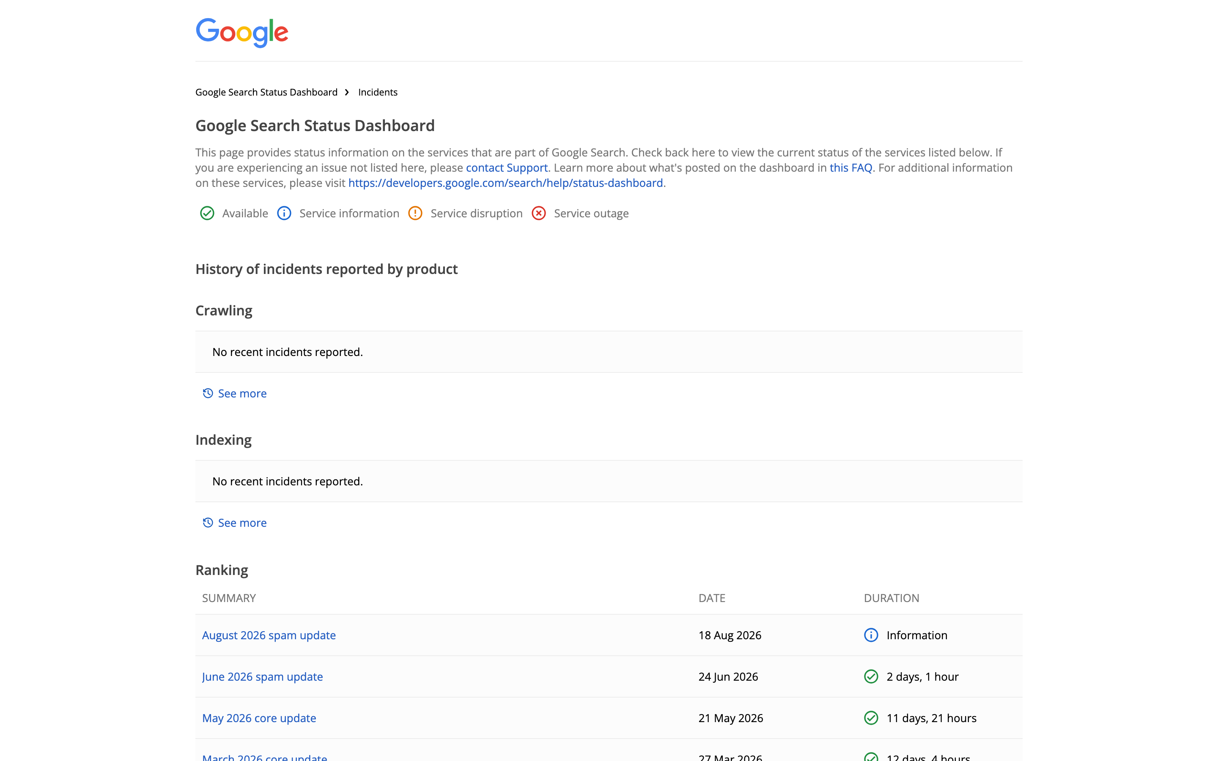This screenshot has width=1218, height=761.
Task: Click the Information status text
Action: [x=917, y=635]
